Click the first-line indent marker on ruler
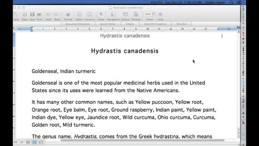259x146 pixels. (x=32, y=28)
